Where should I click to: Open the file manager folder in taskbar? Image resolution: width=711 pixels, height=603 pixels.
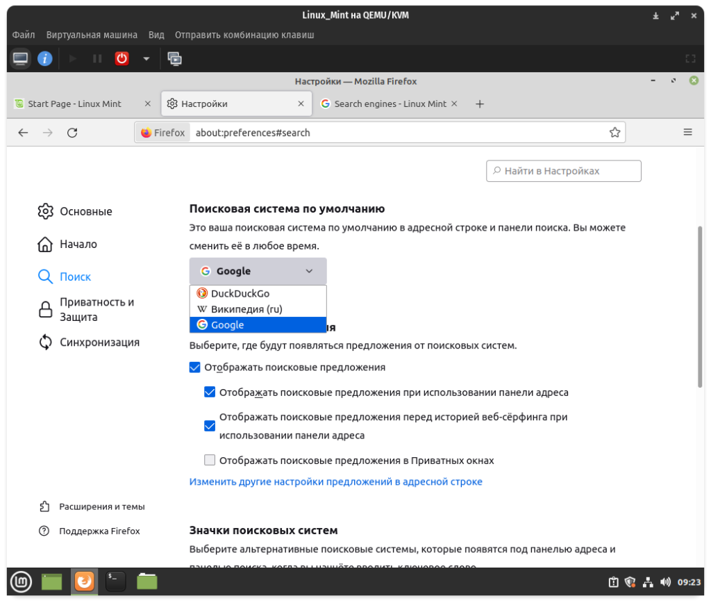click(147, 581)
